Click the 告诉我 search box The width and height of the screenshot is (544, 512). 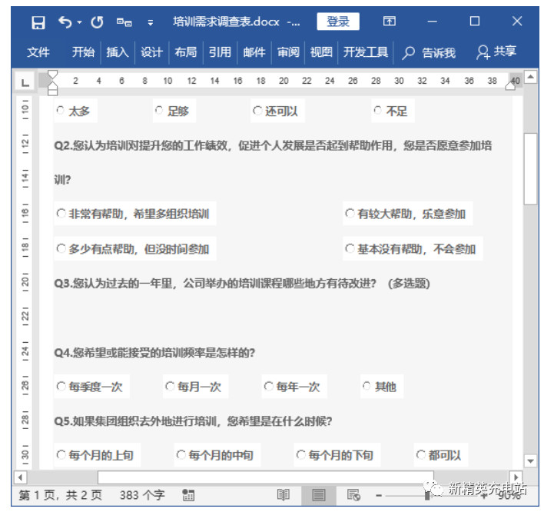pyautogui.click(x=429, y=53)
